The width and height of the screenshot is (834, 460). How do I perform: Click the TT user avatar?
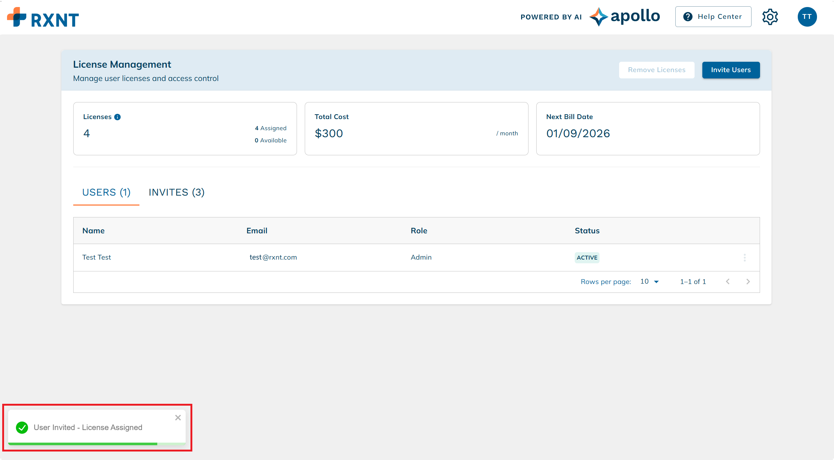[807, 17]
